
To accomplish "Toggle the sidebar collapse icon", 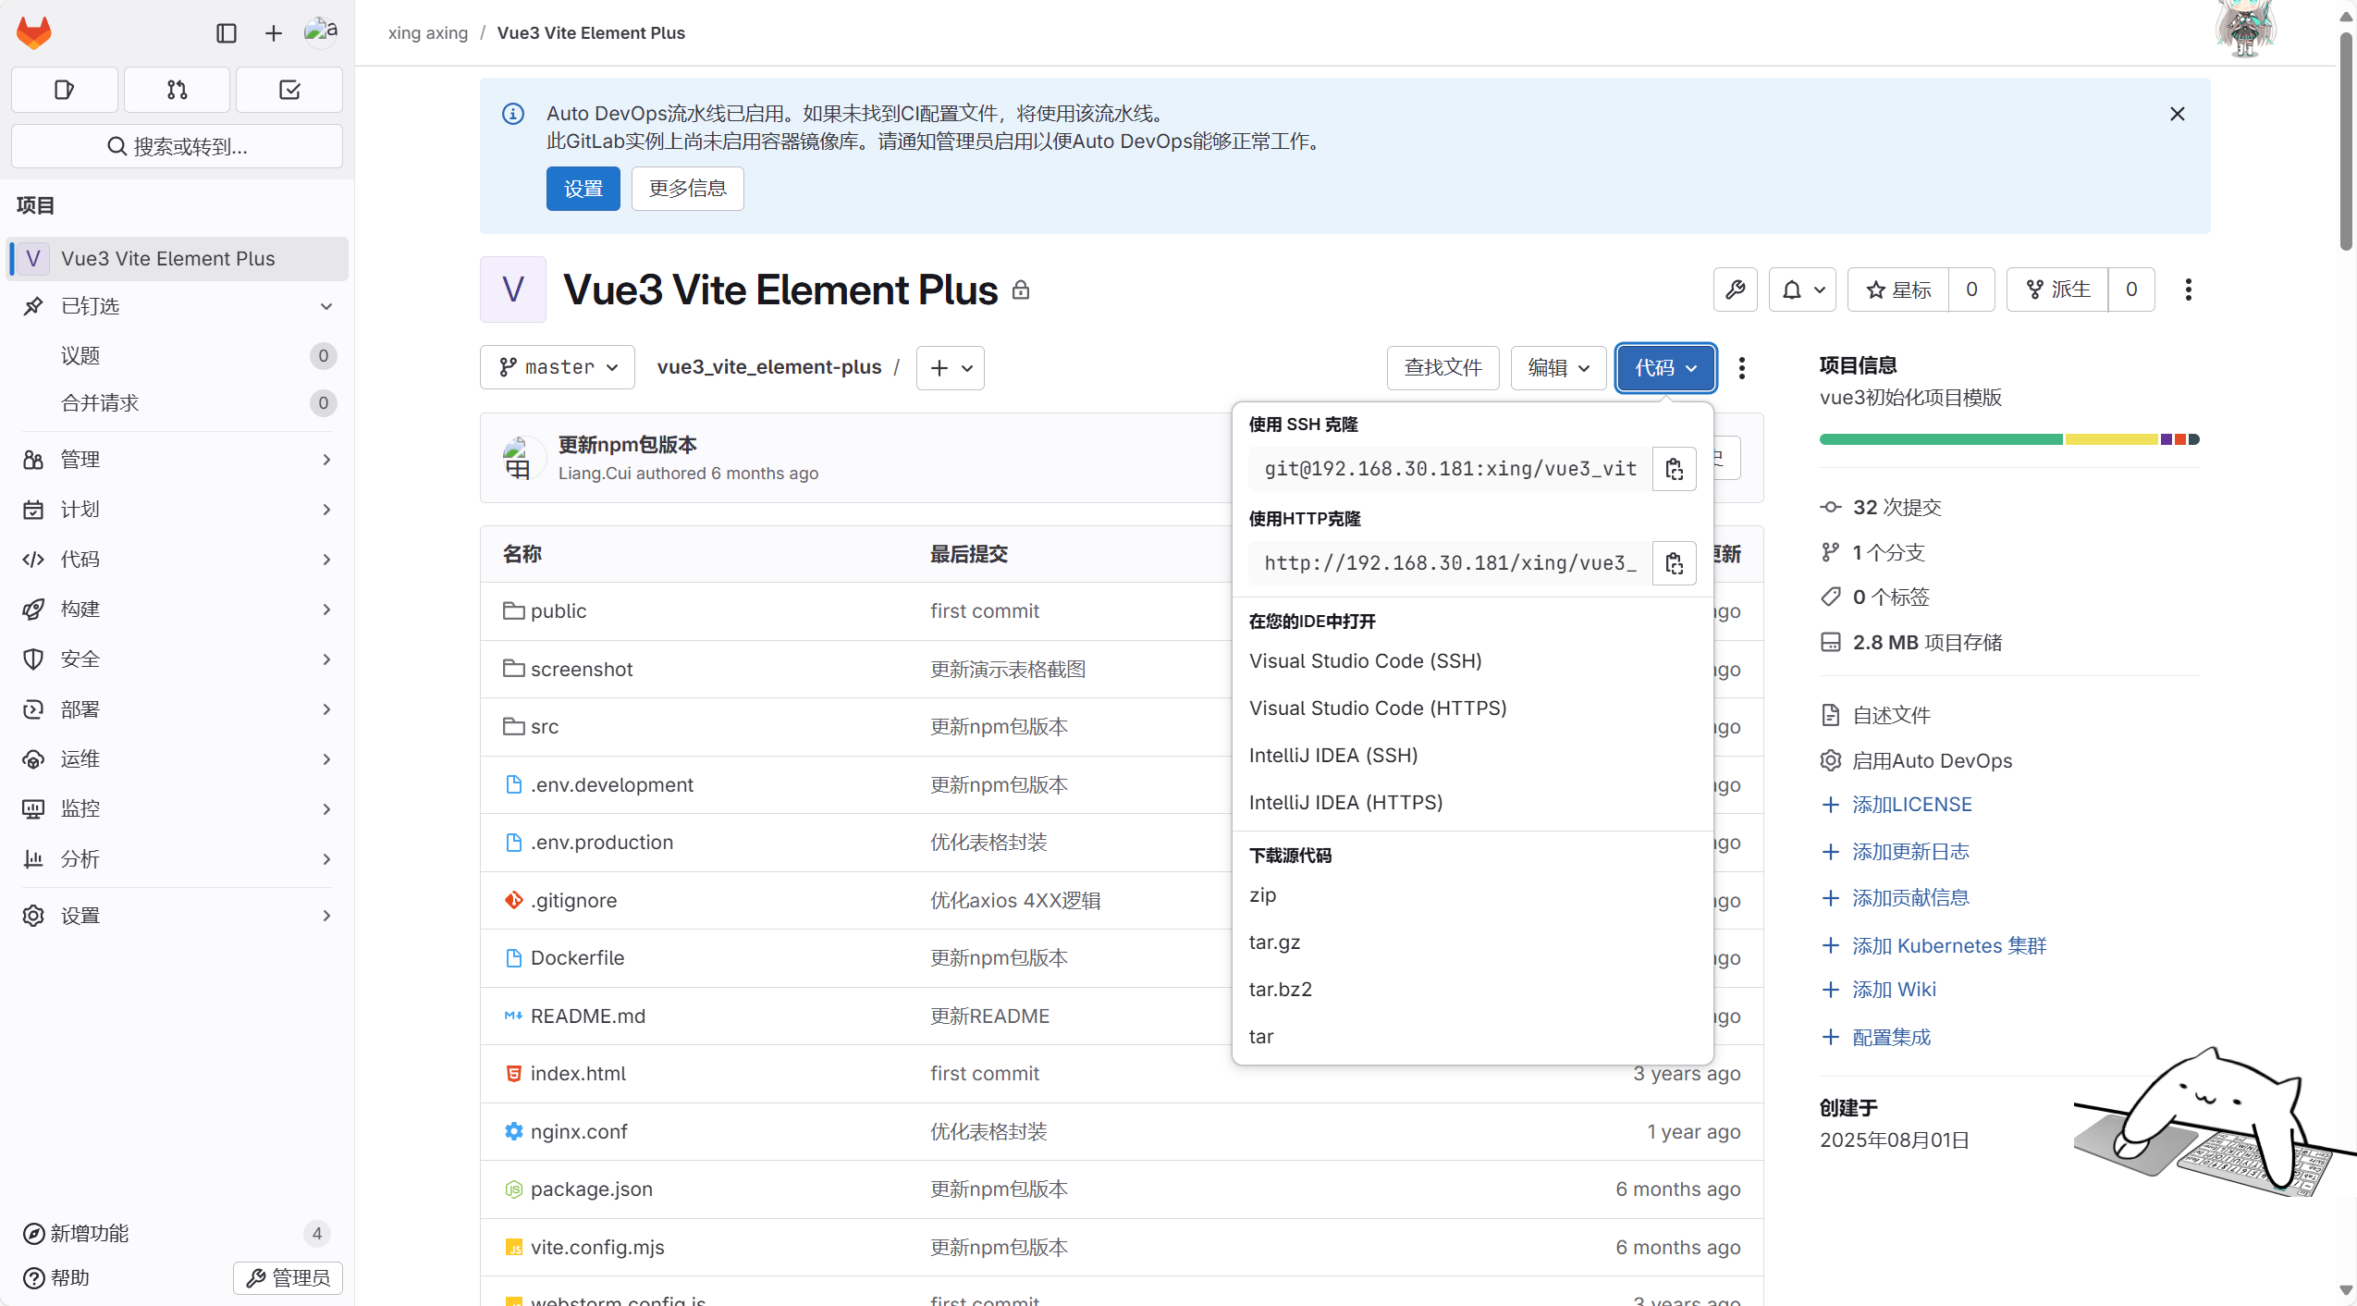I will [227, 33].
